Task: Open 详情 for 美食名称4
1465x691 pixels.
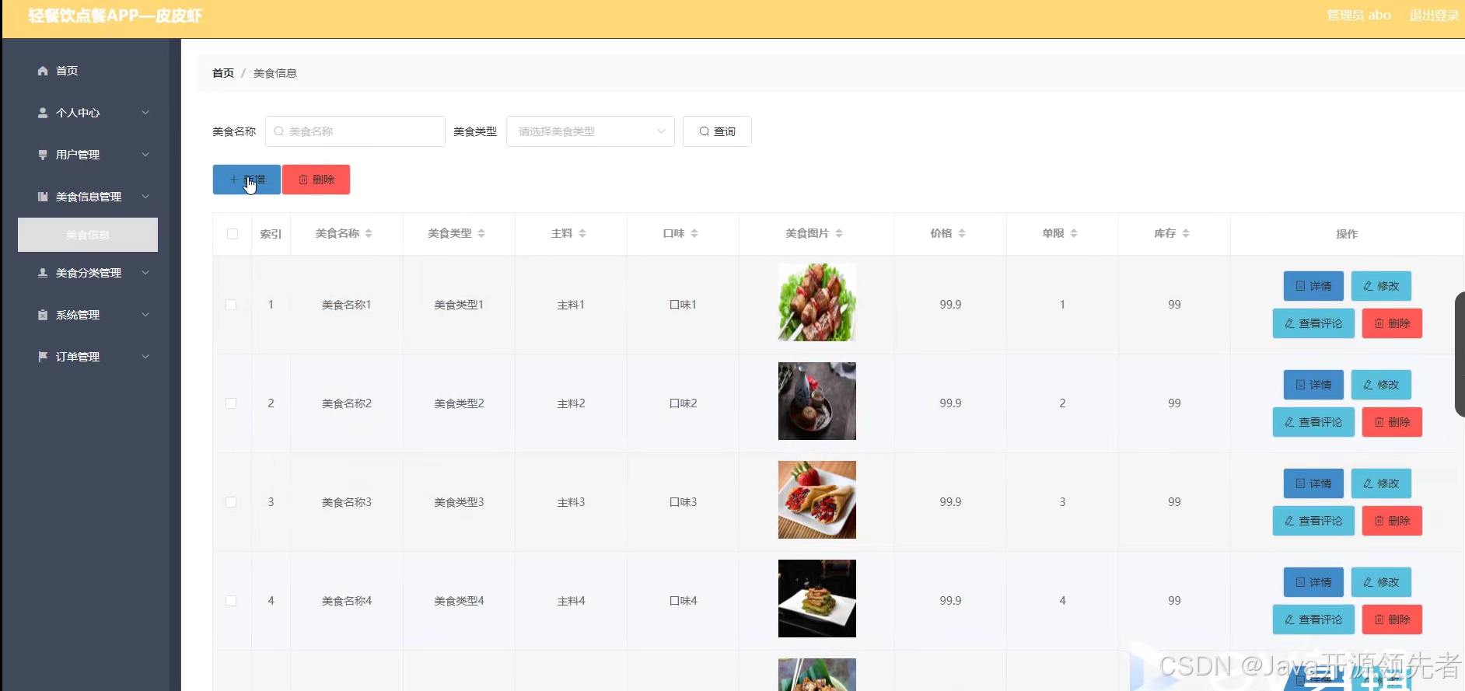Action: [x=1313, y=582]
